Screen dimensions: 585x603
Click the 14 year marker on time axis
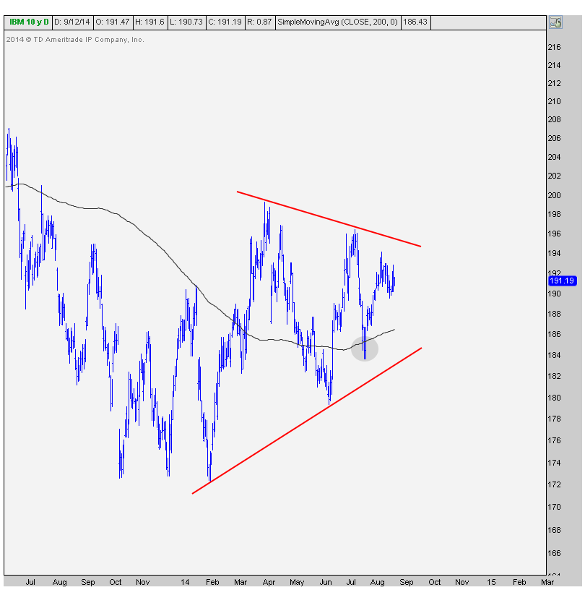(185, 582)
